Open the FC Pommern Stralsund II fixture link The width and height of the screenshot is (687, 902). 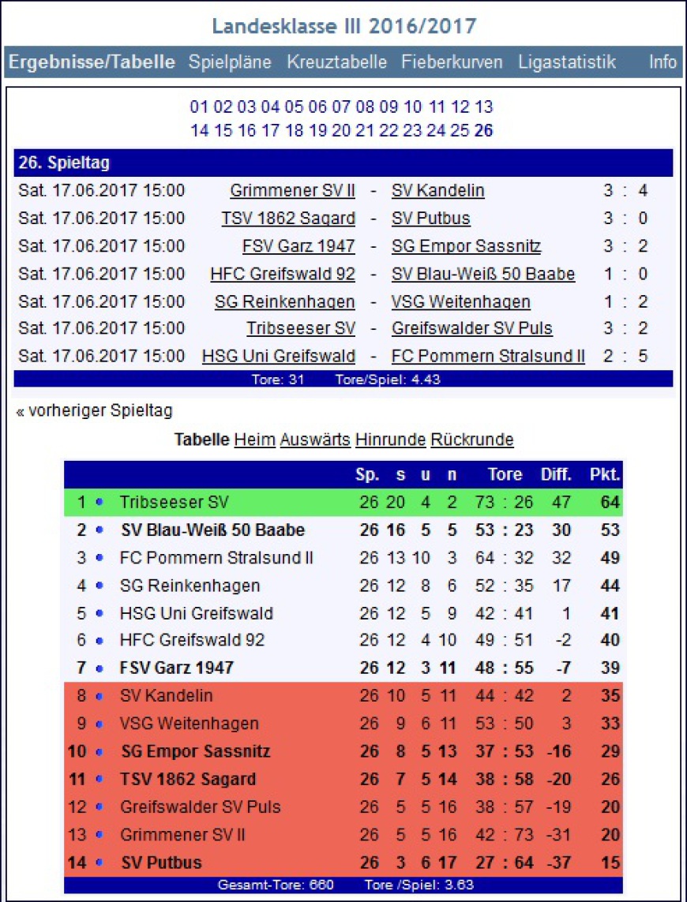[x=488, y=356]
